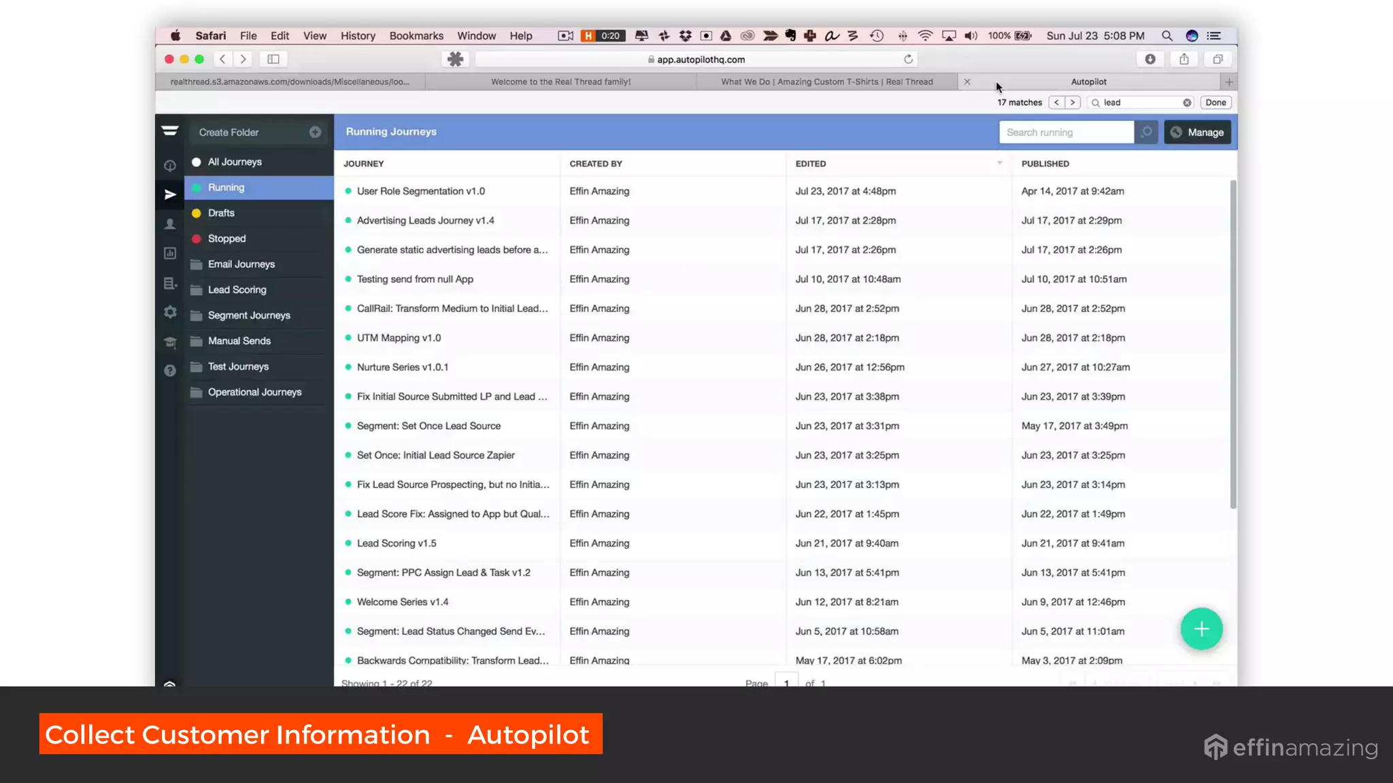This screenshot has height=783, width=1393.
Task: Open the Reports chart icon
Action: (x=170, y=254)
